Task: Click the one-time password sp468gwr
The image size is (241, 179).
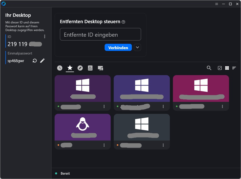Action: tap(16, 61)
